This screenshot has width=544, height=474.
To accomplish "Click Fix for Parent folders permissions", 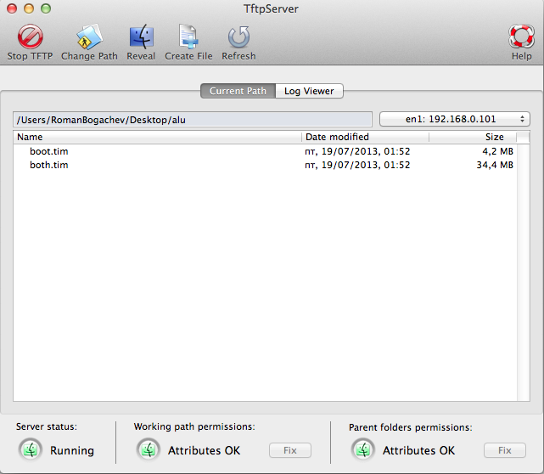I will (x=505, y=450).
